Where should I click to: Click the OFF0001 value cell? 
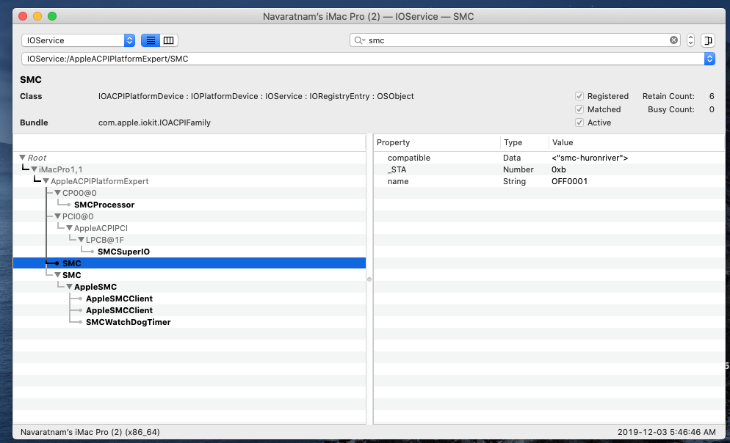(569, 181)
